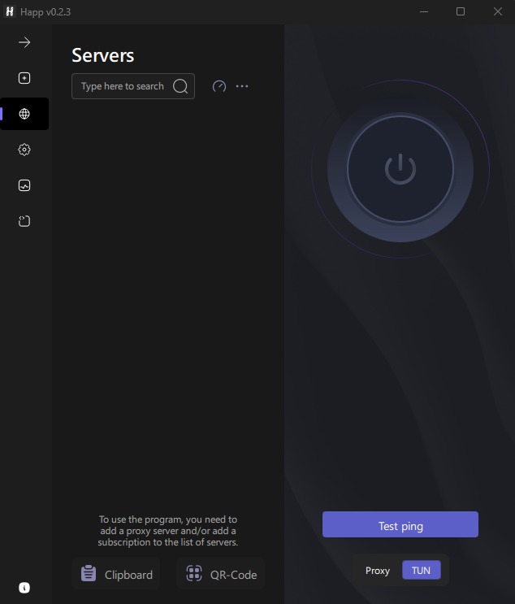Add server via QR-Code button
The width and height of the screenshot is (515, 604).
(221, 574)
